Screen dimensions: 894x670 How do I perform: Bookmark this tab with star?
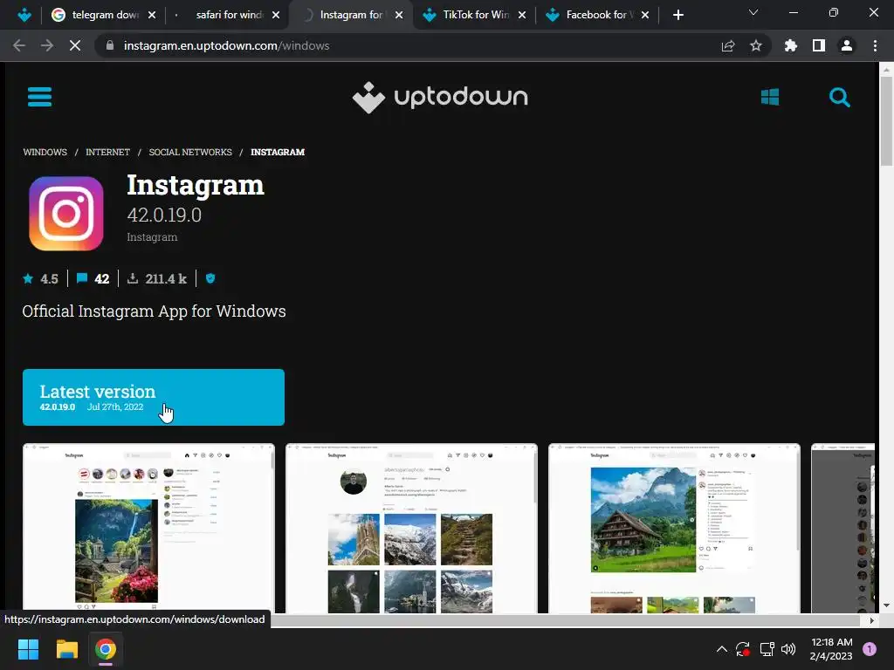tap(756, 45)
